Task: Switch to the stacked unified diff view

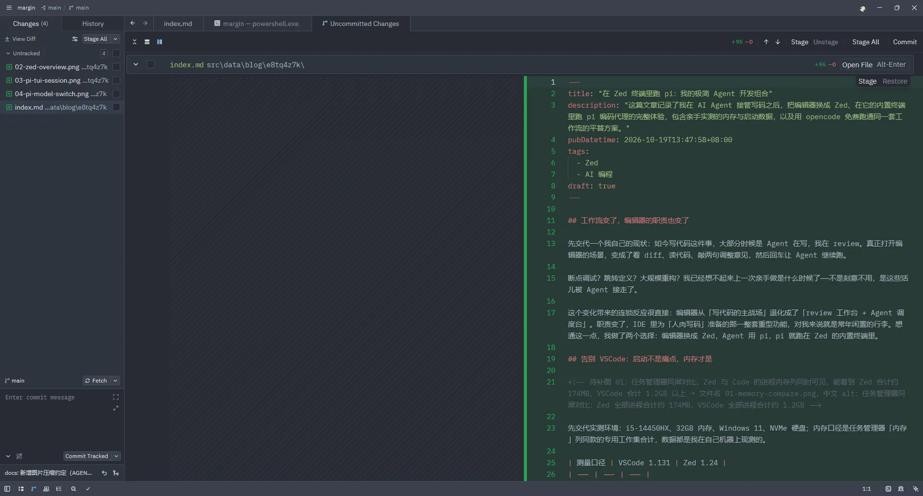Action: tap(147, 42)
